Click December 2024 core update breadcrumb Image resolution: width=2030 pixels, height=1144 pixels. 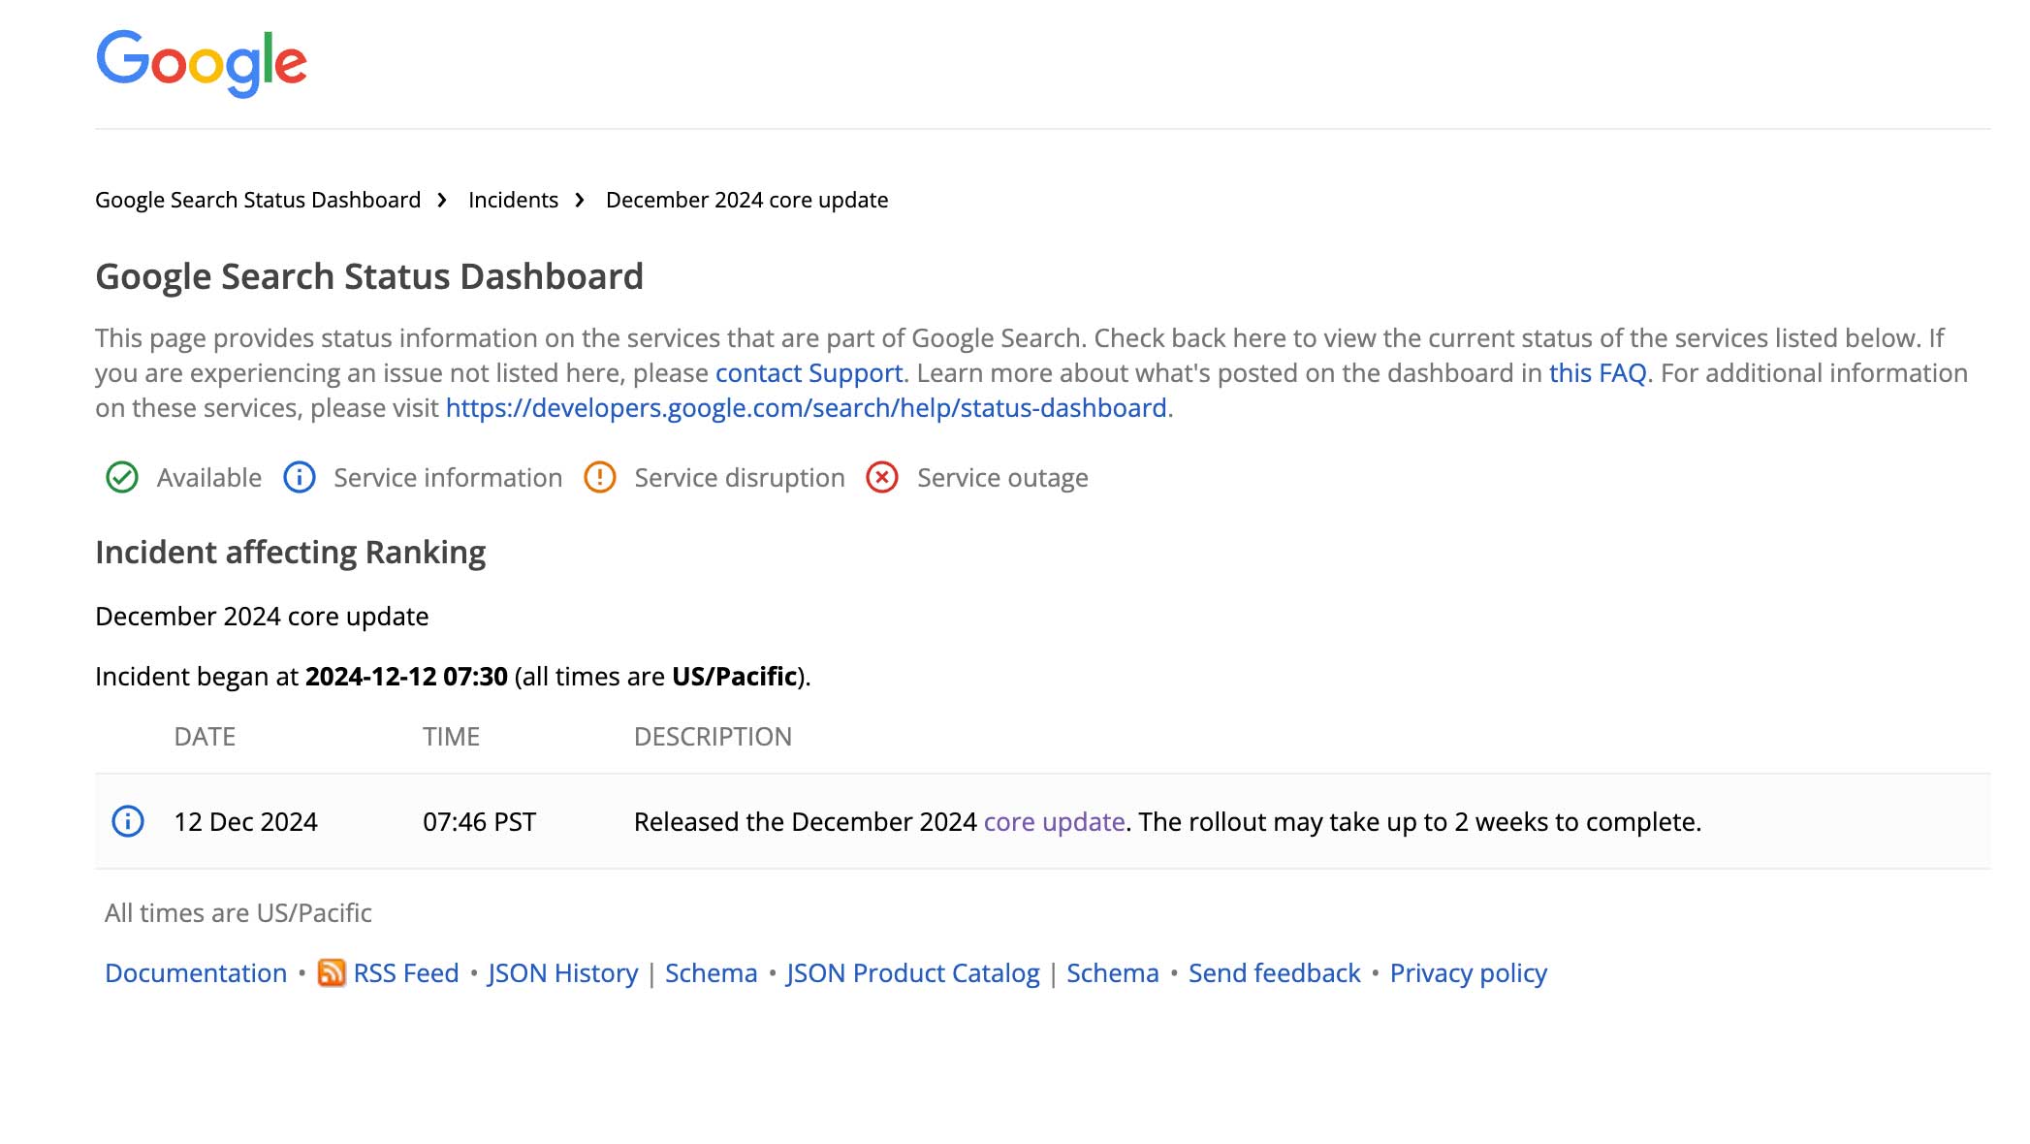point(746,200)
